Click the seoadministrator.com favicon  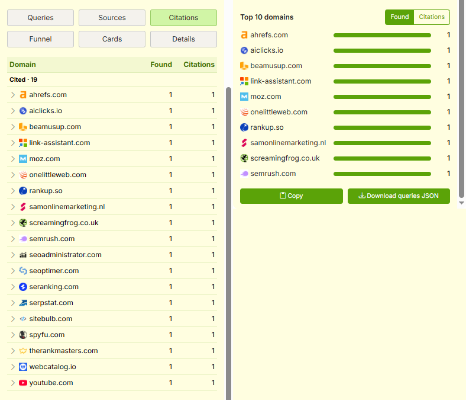pyautogui.click(x=23, y=255)
